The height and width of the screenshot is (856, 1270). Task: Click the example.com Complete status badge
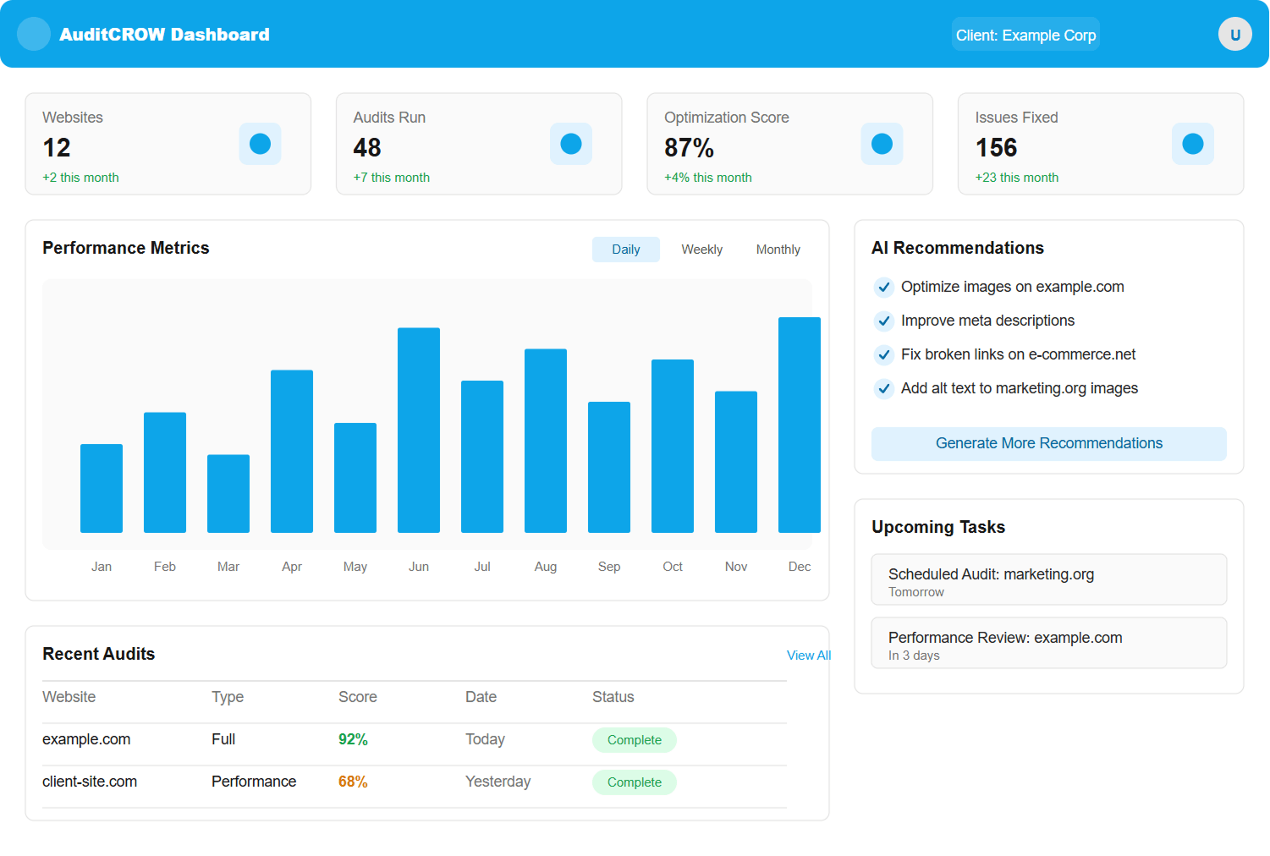634,739
